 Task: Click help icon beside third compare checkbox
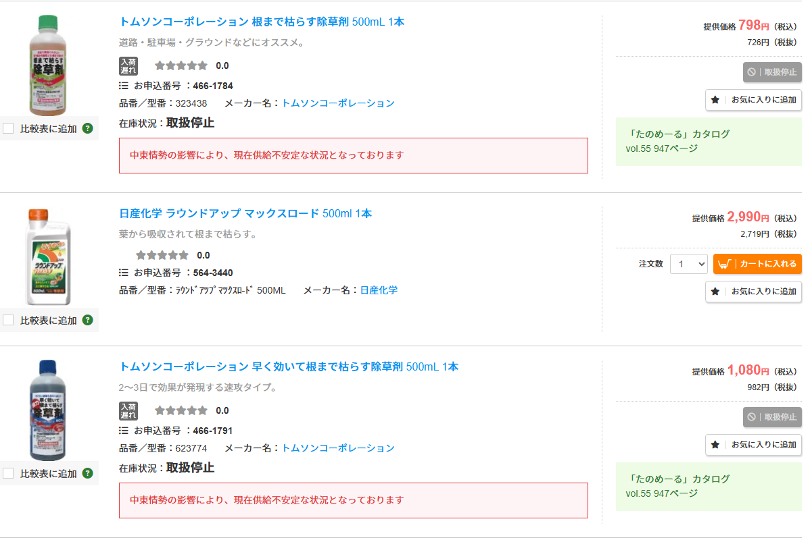click(87, 473)
